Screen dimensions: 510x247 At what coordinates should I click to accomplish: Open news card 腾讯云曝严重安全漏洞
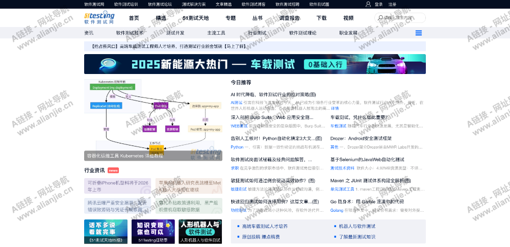pos(117,206)
